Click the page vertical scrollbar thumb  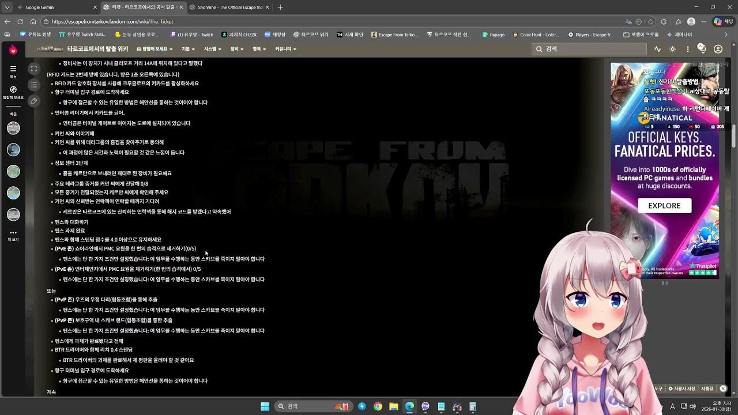point(734,137)
